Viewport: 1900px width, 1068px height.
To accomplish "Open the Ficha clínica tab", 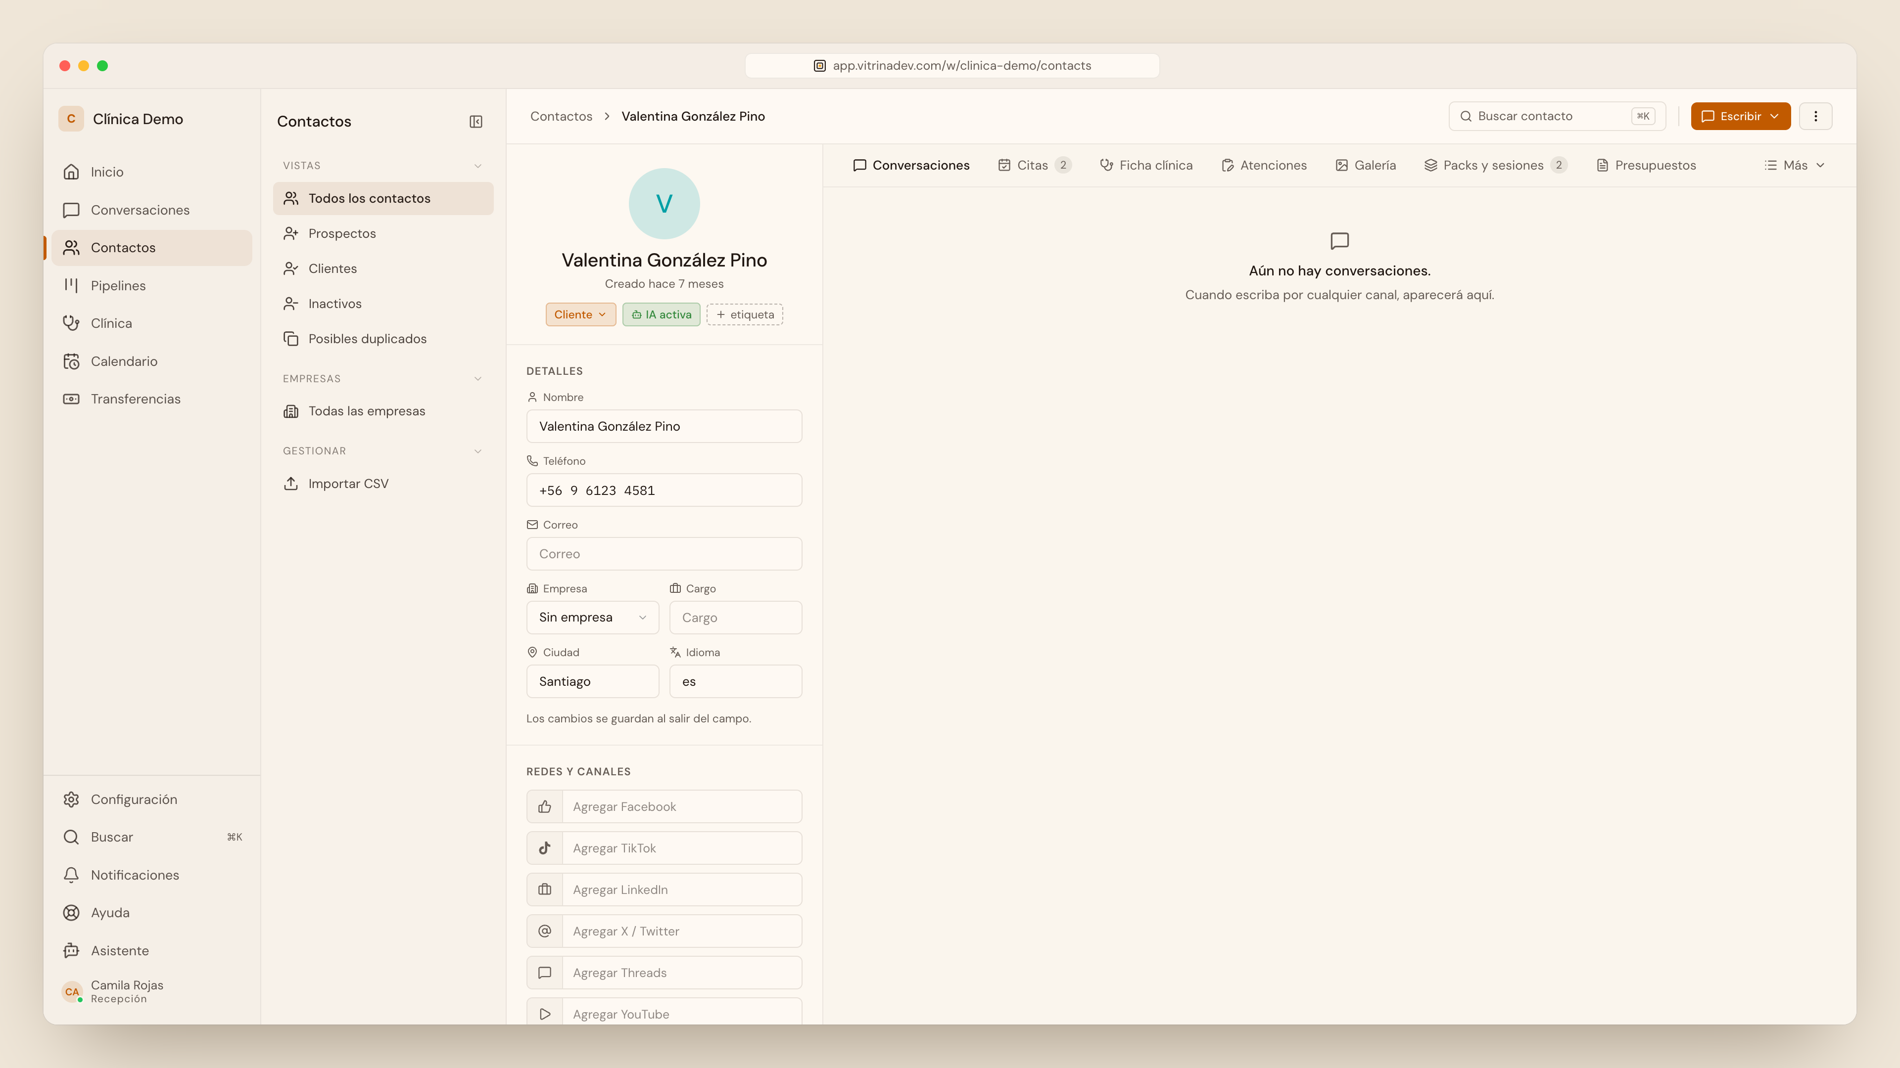I will point(1146,165).
